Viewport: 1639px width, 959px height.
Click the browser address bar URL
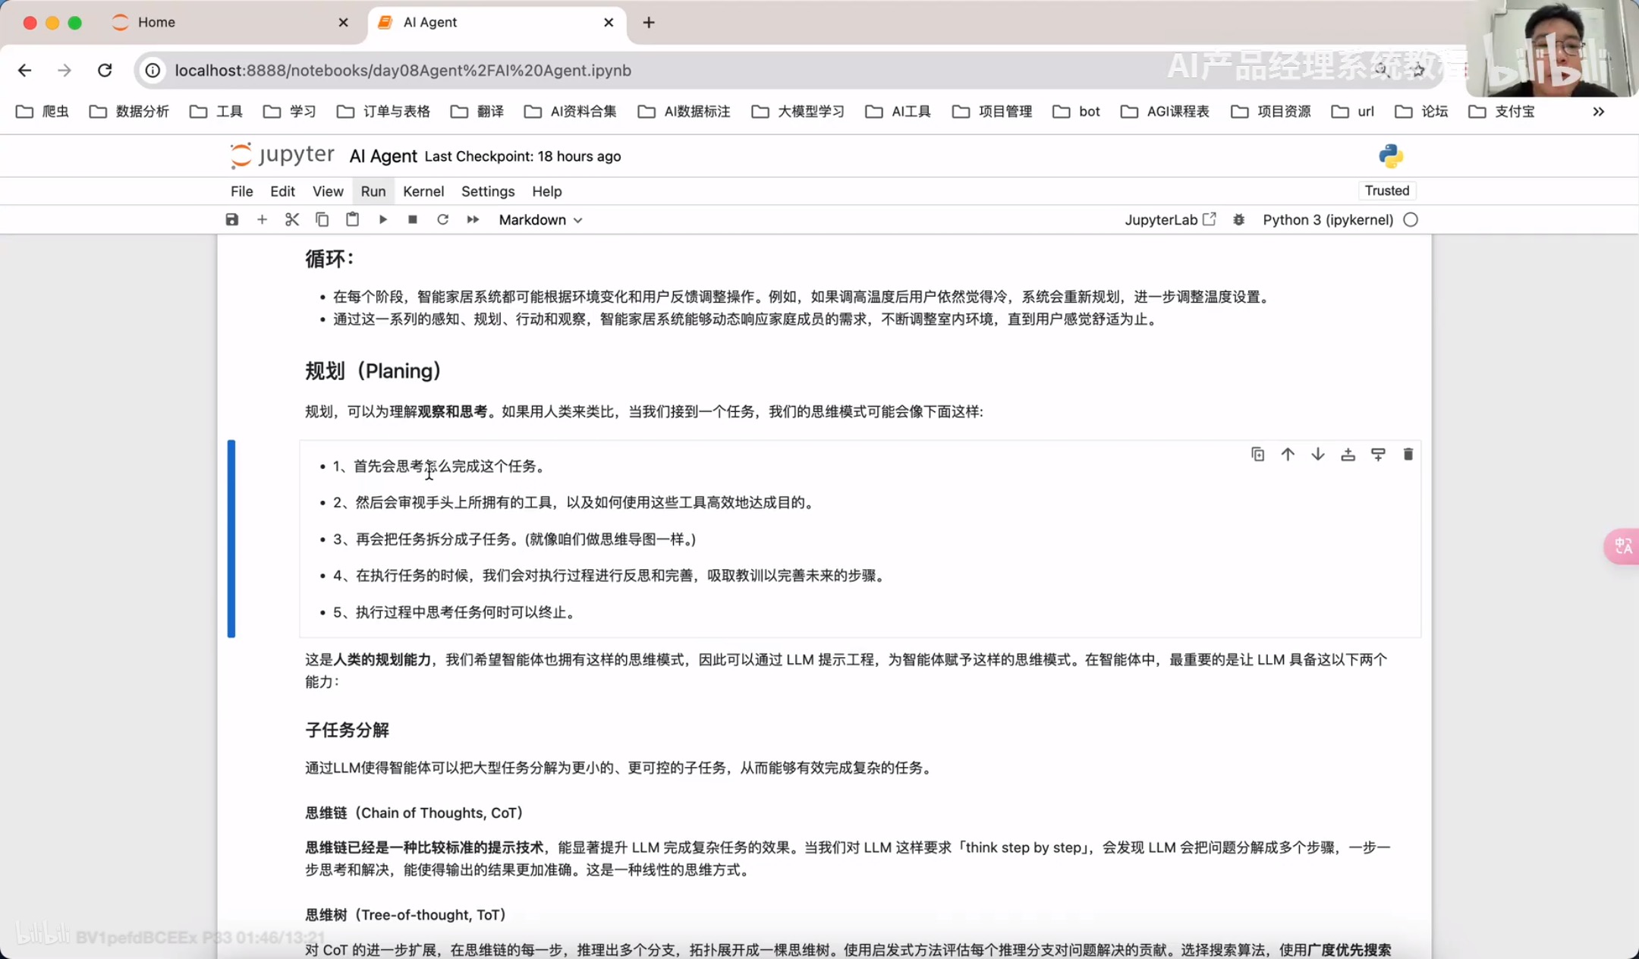[x=403, y=70]
